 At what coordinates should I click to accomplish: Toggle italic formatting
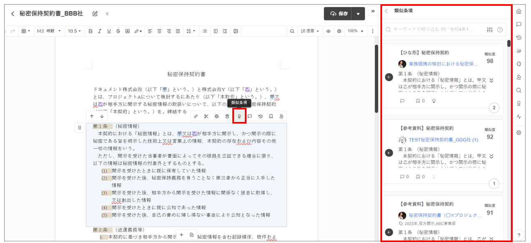[x=99, y=31]
